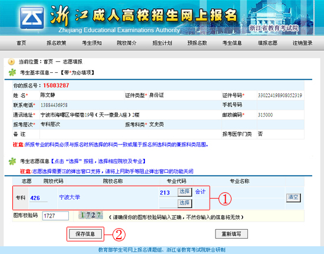324x254 pixels.
Task: Click the green star beside 考生志愿信息
Action: [12, 161]
